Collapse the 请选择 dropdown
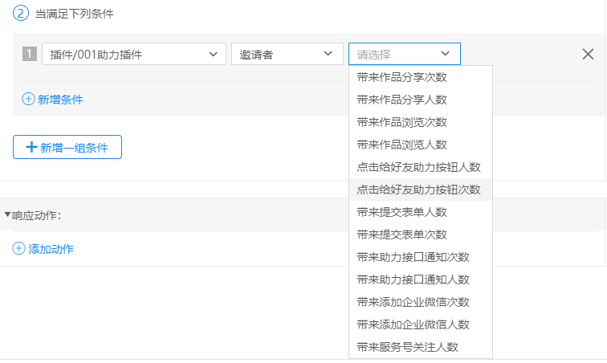Viewport: 607px width, 363px height. [x=405, y=54]
